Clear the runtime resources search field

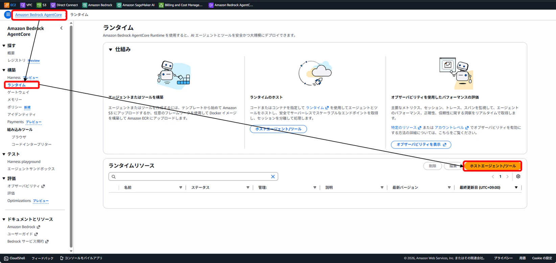(273, 177)
